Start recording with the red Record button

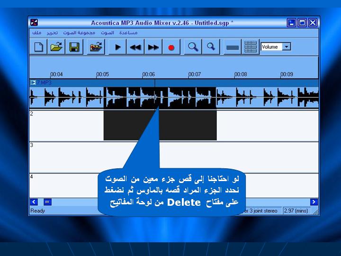171,47
